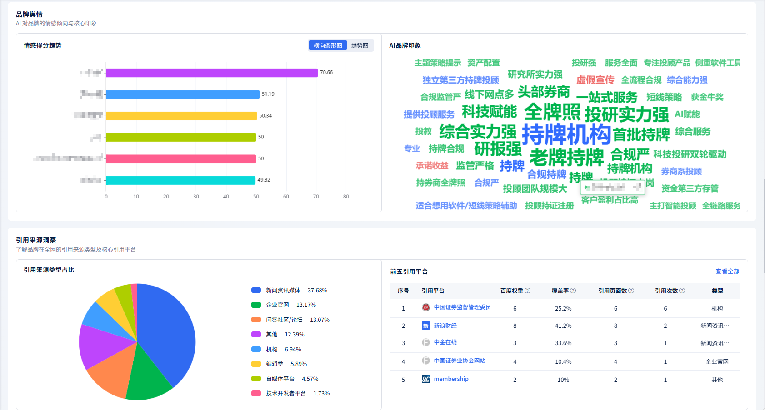Toggle 新闻资讯媒体 legend swatch
The height and width of the screenshot is (410, 765).
point(256,290)
